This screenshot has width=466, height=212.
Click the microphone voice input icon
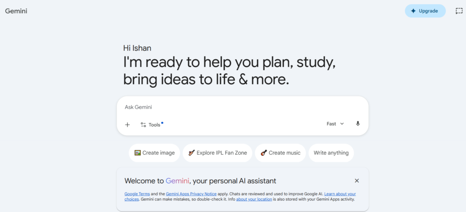coord(358,124)
